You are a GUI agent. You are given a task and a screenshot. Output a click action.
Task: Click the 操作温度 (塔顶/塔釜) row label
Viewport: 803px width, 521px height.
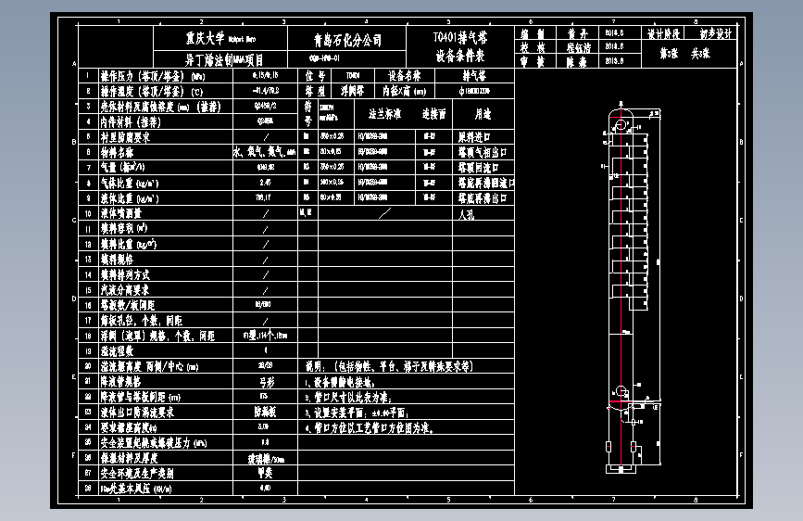coord(152,92)
